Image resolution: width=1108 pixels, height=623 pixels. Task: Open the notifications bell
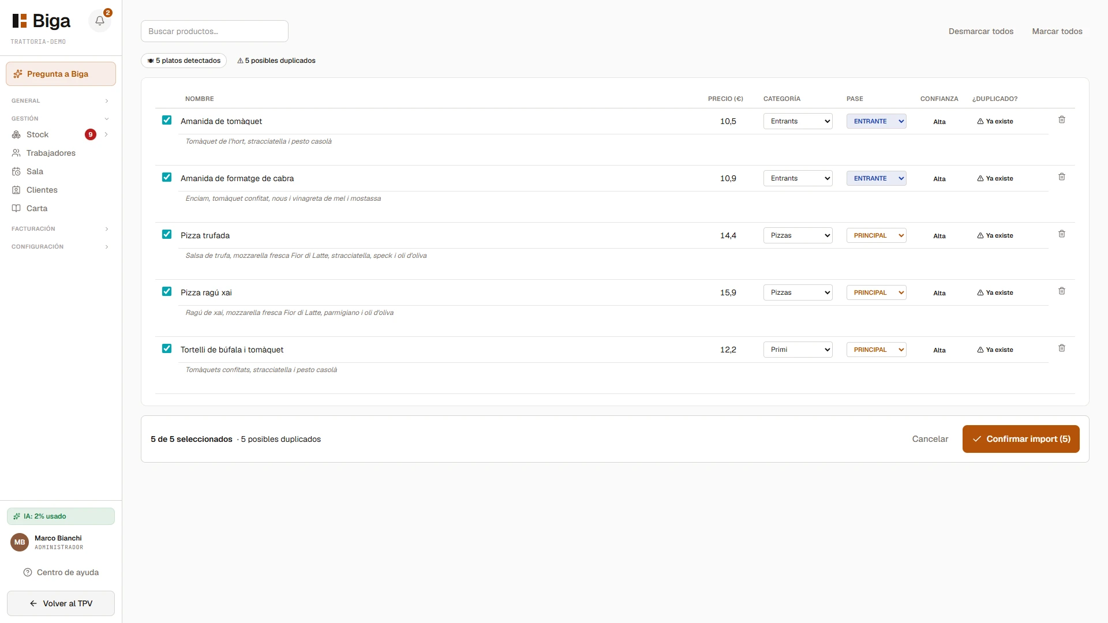click(100, 21)
